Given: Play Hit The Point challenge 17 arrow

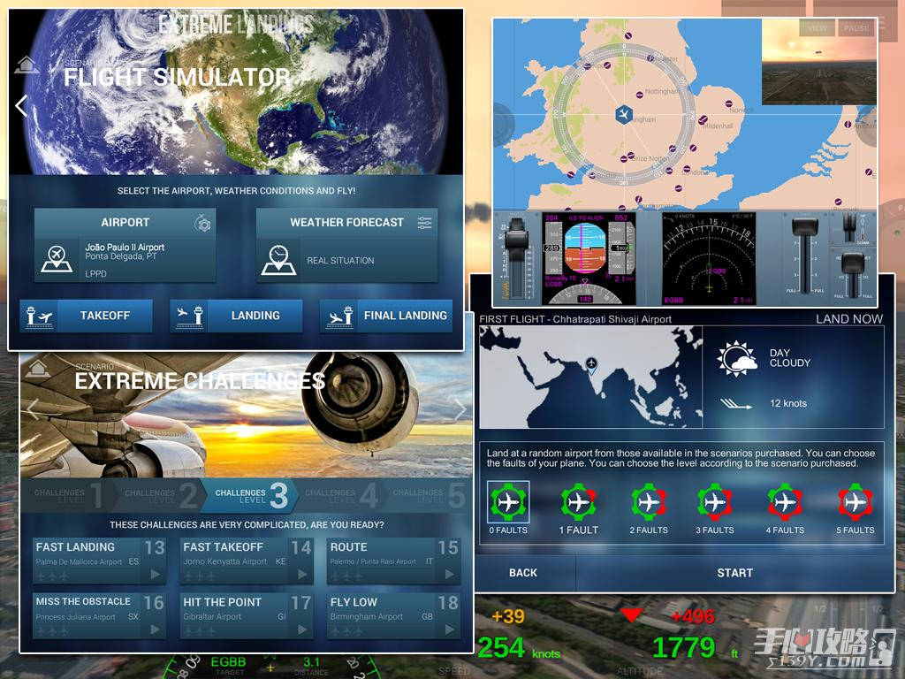Looking at the screenshot, I should [302, 629].
